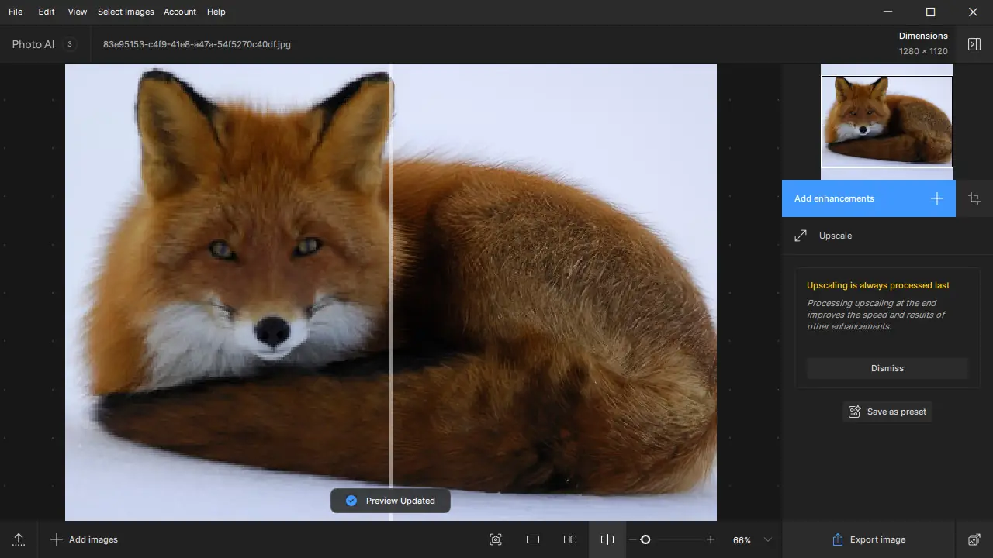Expand the Upscale enhancement settings
The image size is (993, 558).
[835, 236]
